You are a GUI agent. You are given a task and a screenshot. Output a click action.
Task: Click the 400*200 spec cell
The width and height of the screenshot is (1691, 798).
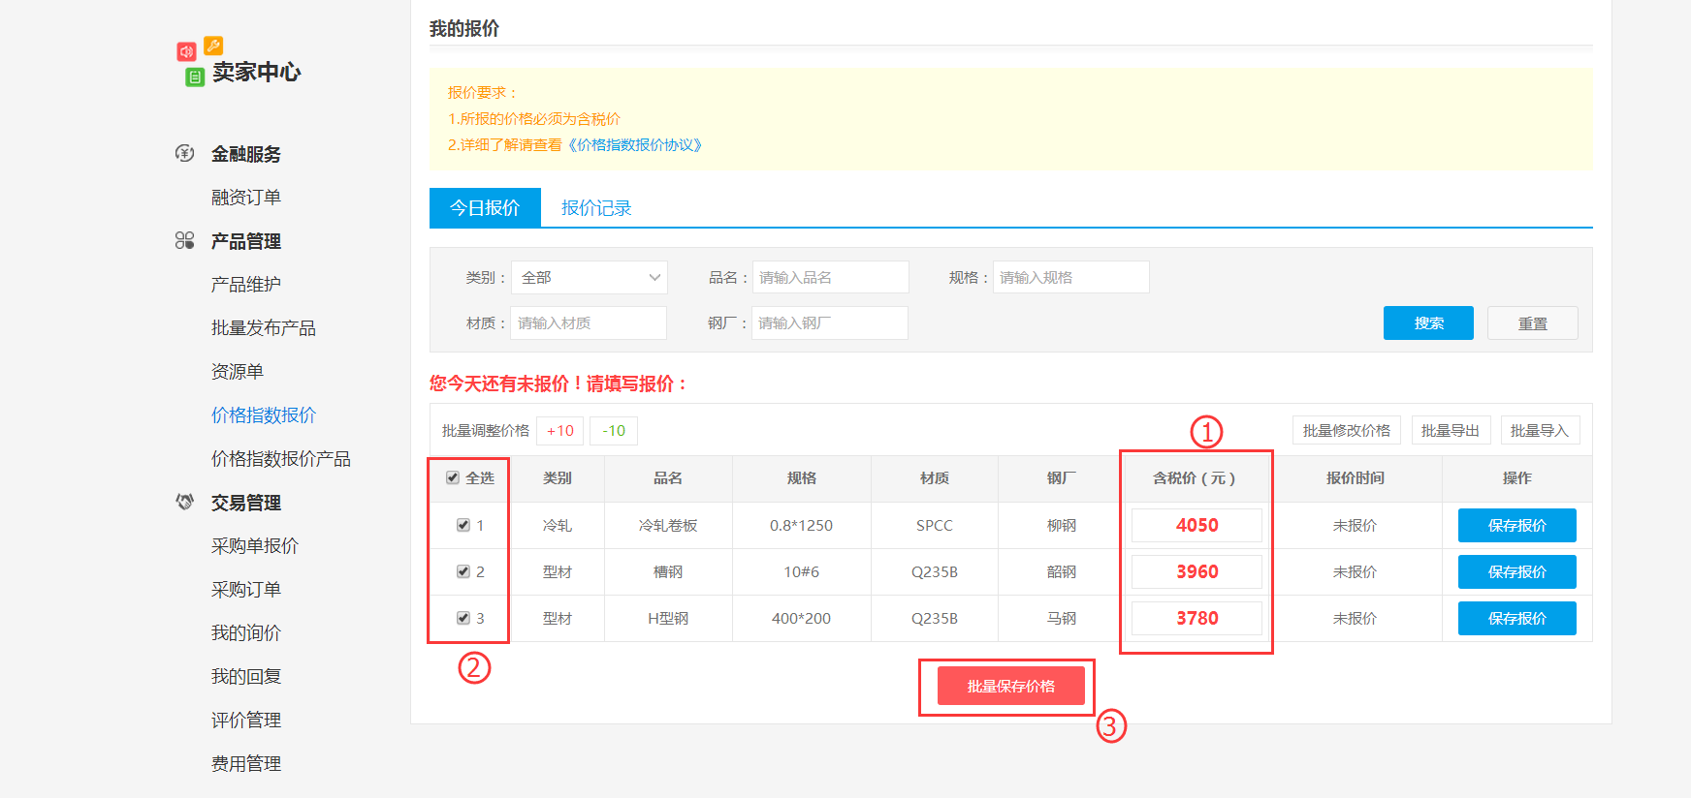point(801,618)
